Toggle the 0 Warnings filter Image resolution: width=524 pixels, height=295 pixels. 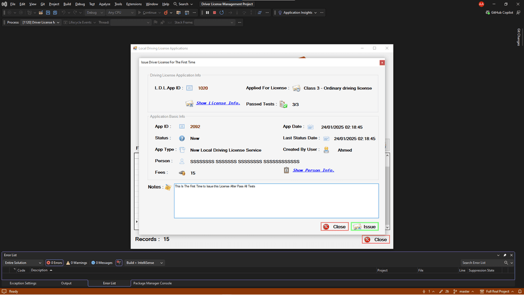[x=77, y=263]
